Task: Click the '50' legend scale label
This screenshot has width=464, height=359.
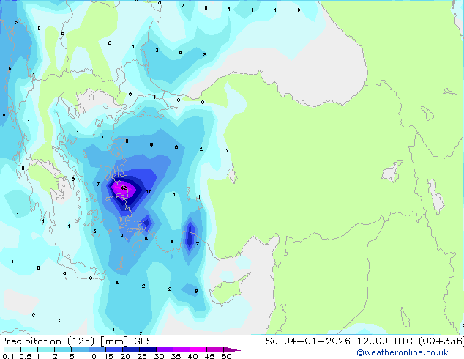Action: coord(226,356)
